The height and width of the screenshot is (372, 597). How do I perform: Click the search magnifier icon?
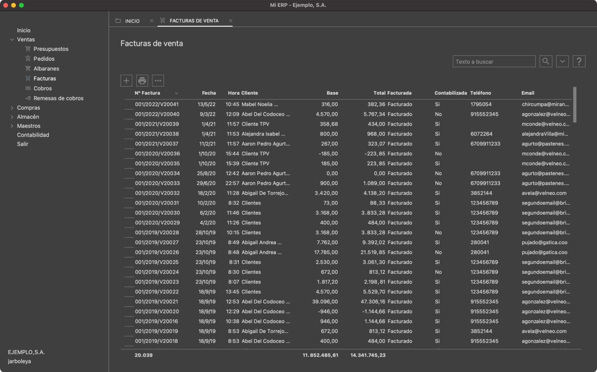(x=546, y=61)
